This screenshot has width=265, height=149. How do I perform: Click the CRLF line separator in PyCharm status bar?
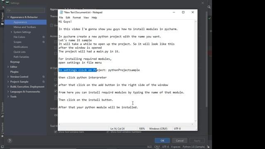[x=157, y=147]
